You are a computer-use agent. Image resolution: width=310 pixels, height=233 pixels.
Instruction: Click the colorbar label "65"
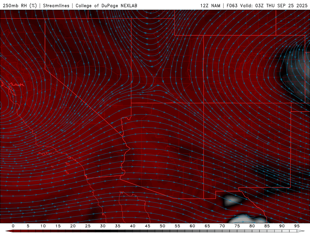[x=207, y=226]
